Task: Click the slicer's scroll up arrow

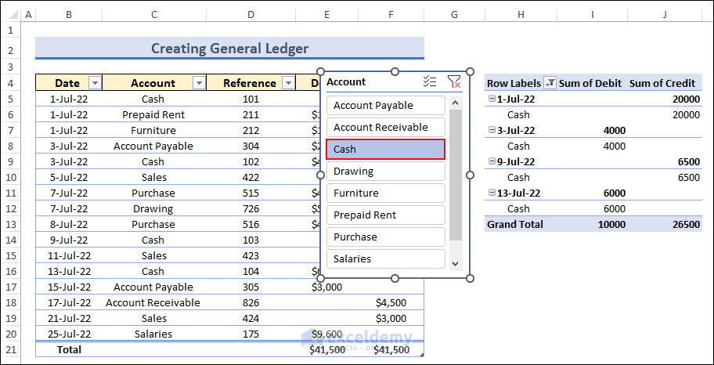Action: [x=456, y=101]
